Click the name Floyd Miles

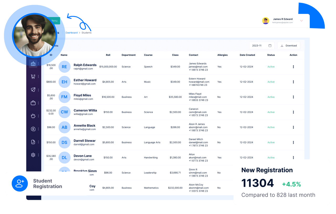(x=82, y=95)
